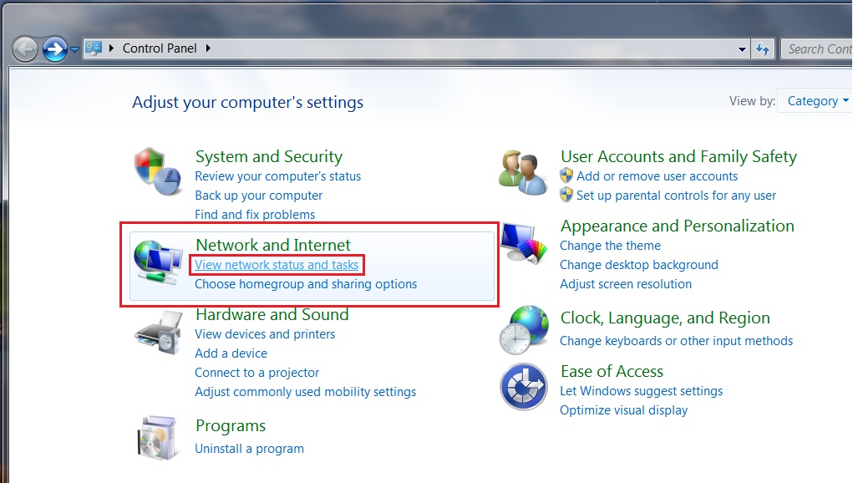Open Choose homegroup and sharing options
The width and height of the screenshot is (853, 483).
[306, 284]
